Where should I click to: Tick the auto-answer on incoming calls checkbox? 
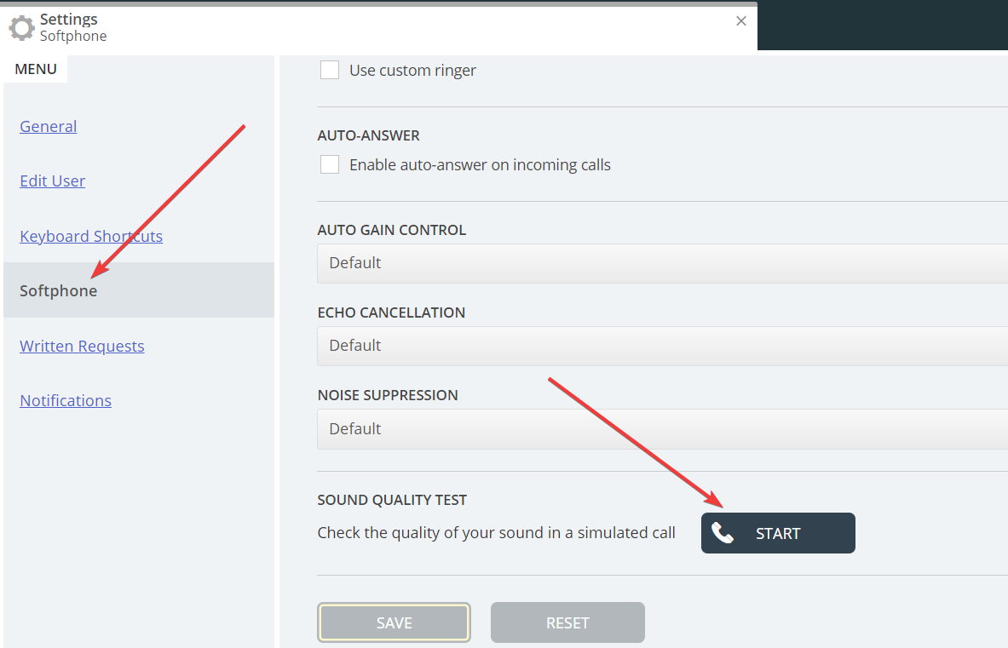click(x=330, y=164)
